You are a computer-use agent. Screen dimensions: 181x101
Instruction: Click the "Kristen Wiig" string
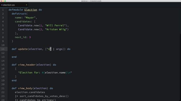(x=56, y=29)
